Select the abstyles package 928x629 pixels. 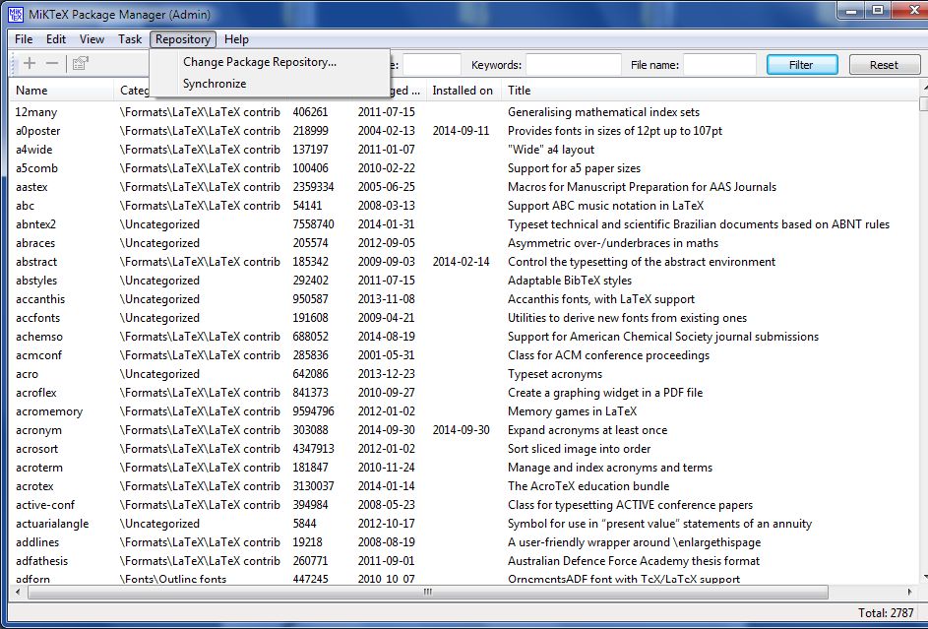36,281
